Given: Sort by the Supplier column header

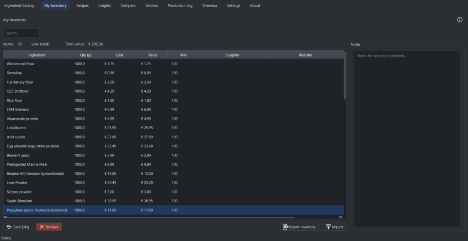Looking at the screenshot, I should (232, 55).
